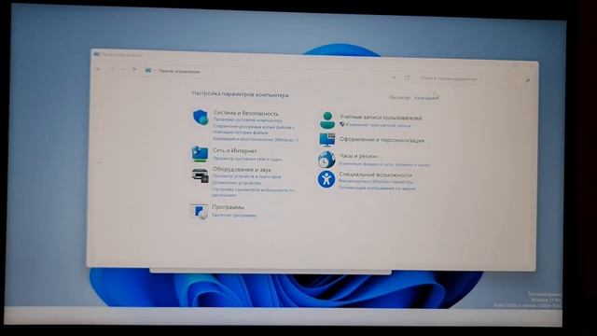
Task: Click Панель управления in the address bar
Action: [x=179, y=71]
